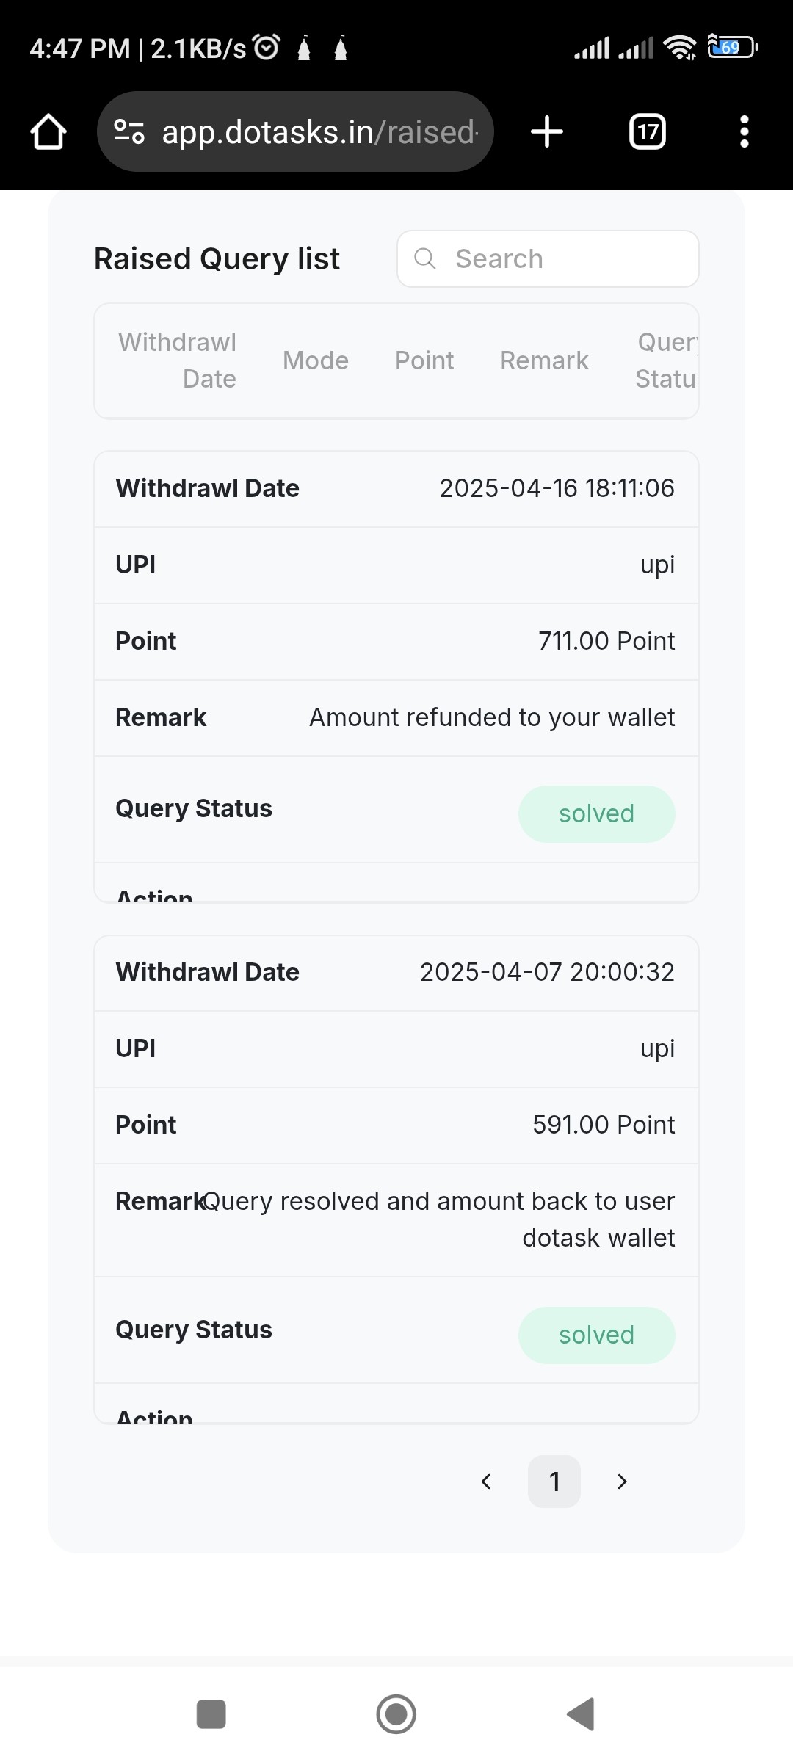This screenshot has width=793, height=1762.
Task: Go to previous page arrow
Action: (x=486, y=1482)
